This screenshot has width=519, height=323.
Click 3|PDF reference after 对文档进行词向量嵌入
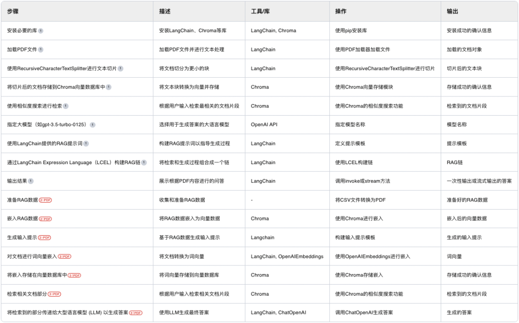click(64, 257)
